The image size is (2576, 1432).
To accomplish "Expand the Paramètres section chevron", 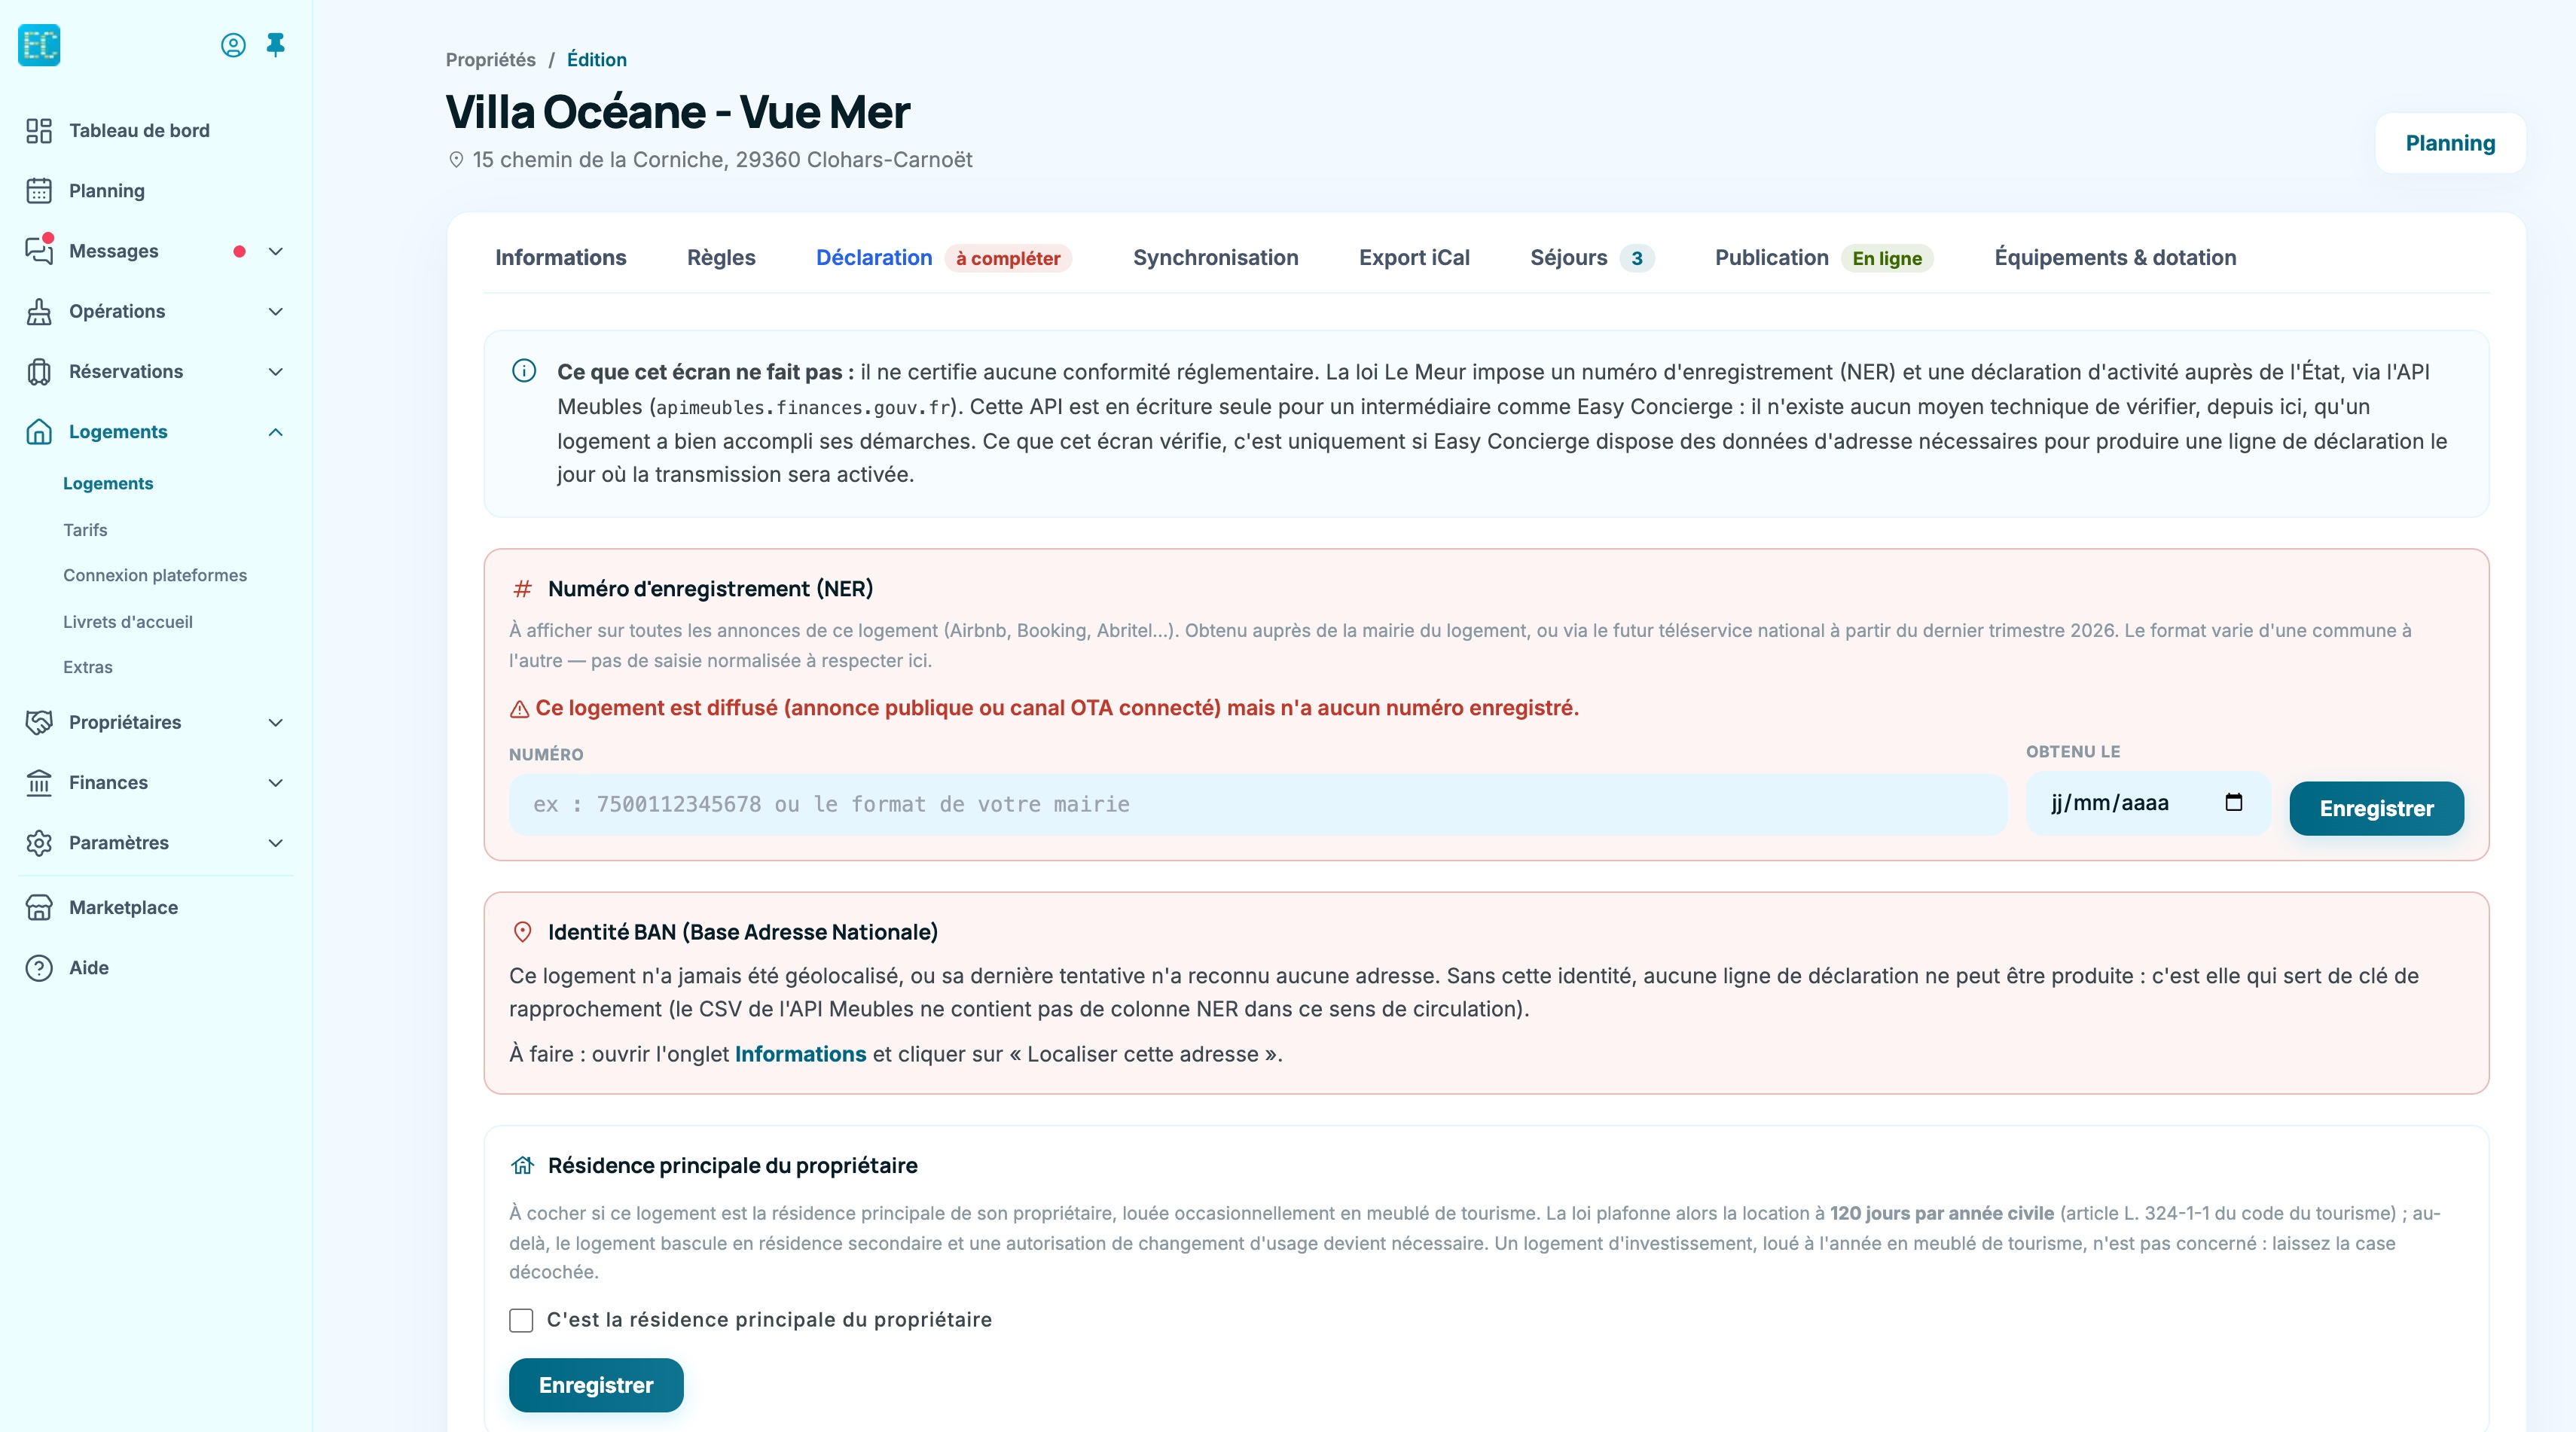I will 276,842.
